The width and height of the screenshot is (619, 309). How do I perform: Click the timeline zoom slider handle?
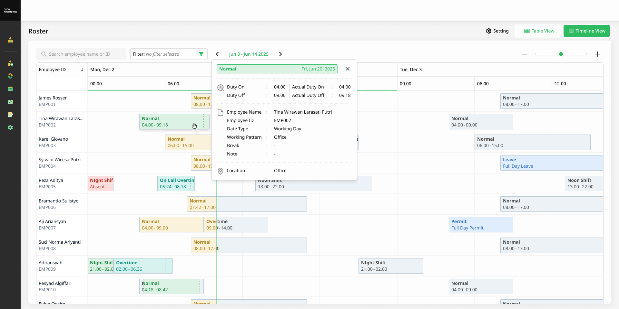click(561, 54)
